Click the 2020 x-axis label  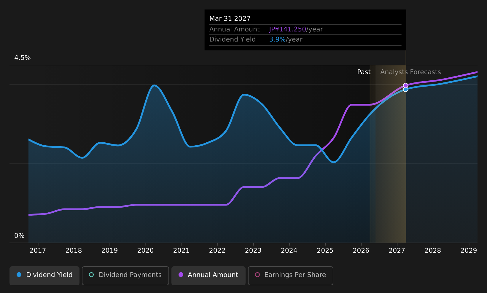coord(145,251)
